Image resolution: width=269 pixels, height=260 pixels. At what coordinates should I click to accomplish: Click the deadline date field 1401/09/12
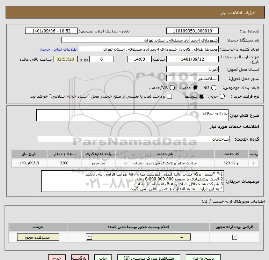point(192,59)
